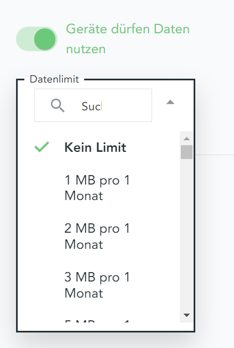Click the grey scrollbar thumb
Viewport: 234px width, 348px height.
186,152
